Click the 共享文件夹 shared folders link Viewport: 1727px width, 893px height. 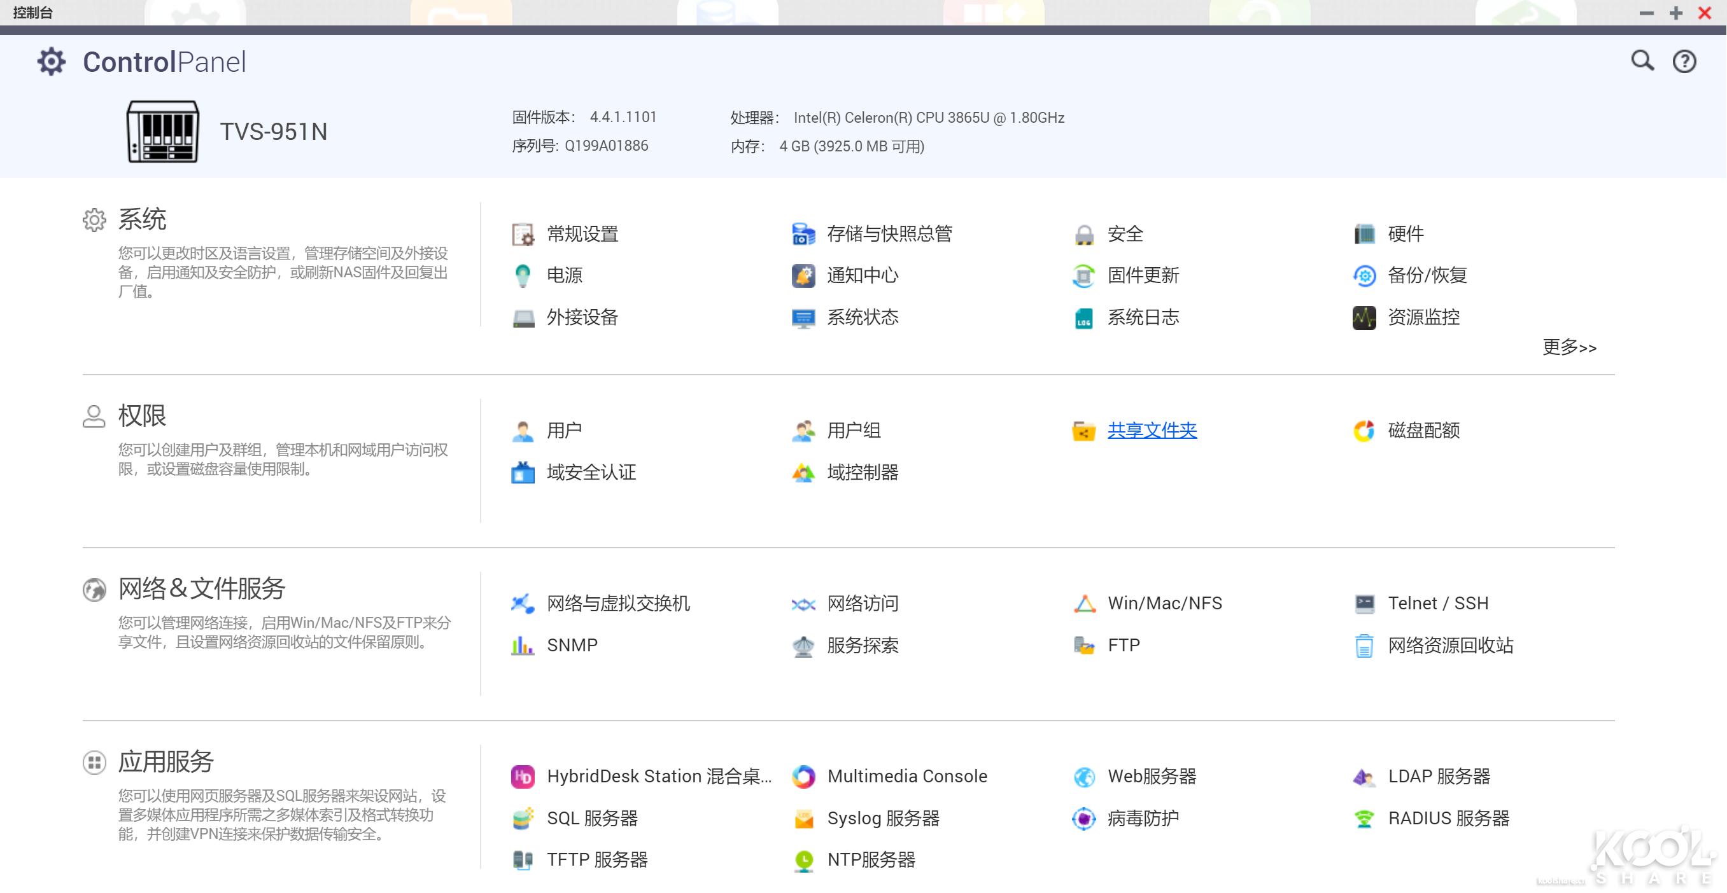coord(1153,431)
